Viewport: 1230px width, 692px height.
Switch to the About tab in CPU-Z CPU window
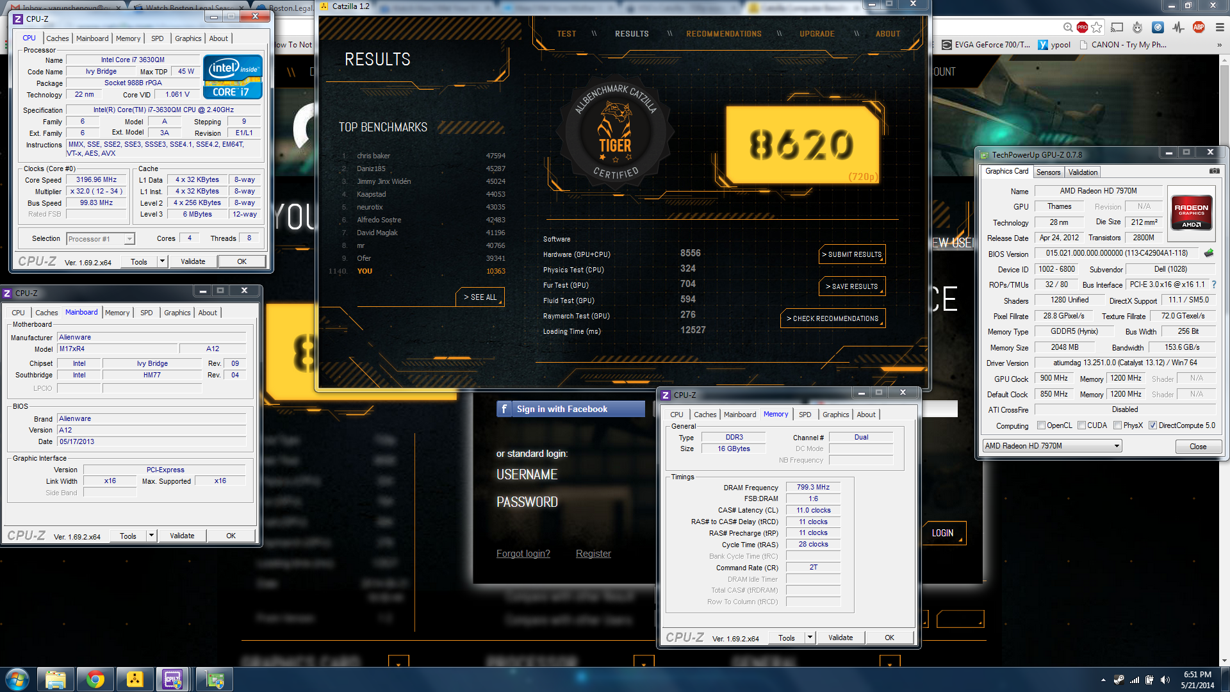click(218, 38)
